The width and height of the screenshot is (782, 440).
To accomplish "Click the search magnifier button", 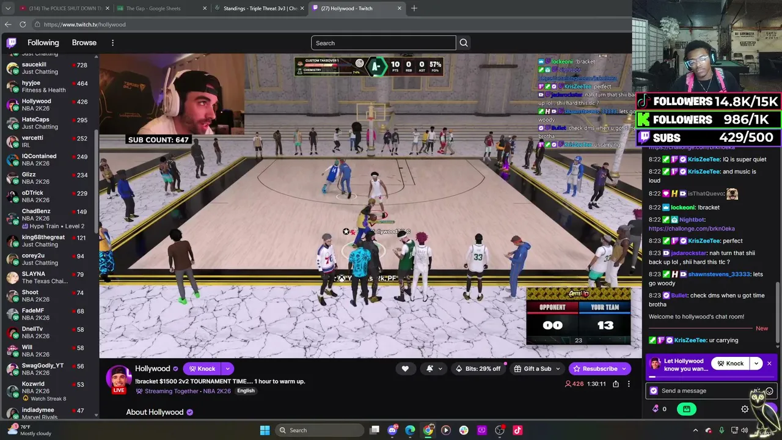I will pos(464,43).
